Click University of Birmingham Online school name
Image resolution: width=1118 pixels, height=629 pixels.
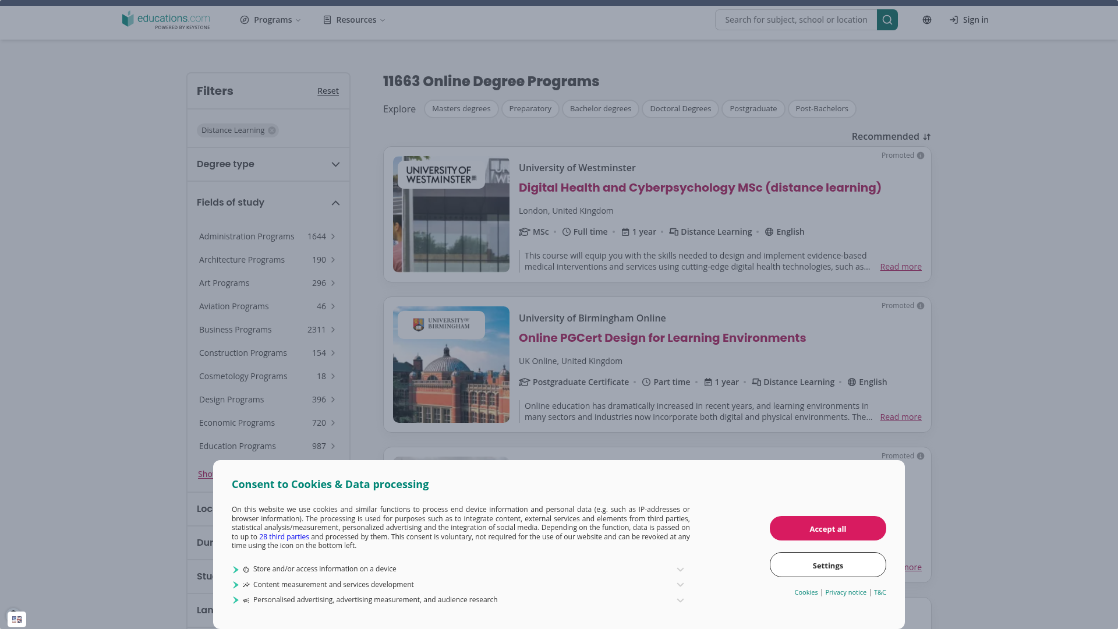coord(592,318)
